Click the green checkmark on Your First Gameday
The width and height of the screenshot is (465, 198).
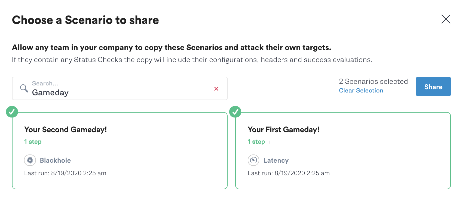click(x=235, y=112)
